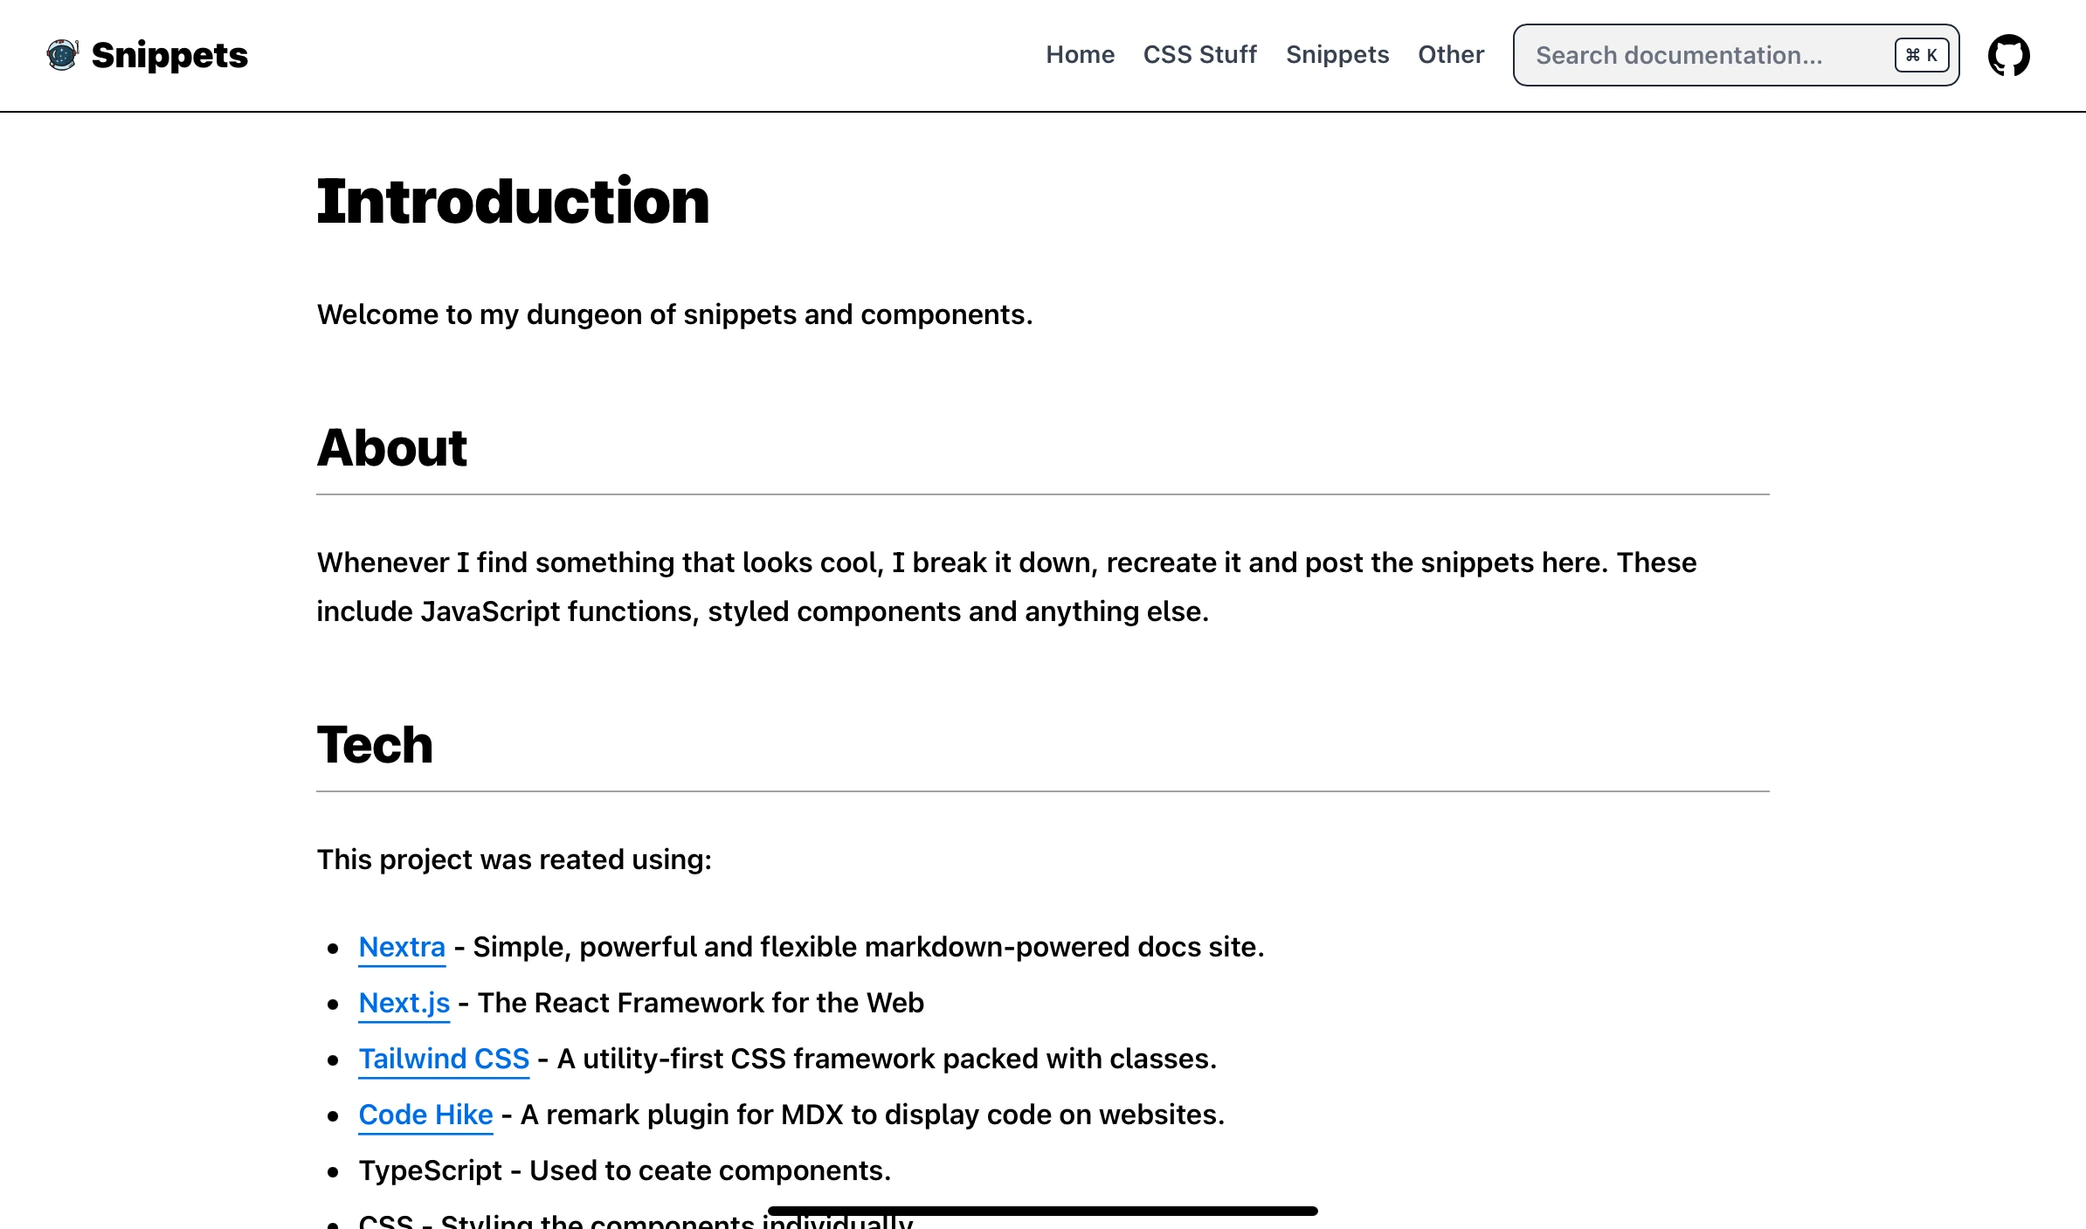2086x1229 pixels.
Task: Open the GitHub repository icon
Action: point(2008,55)
